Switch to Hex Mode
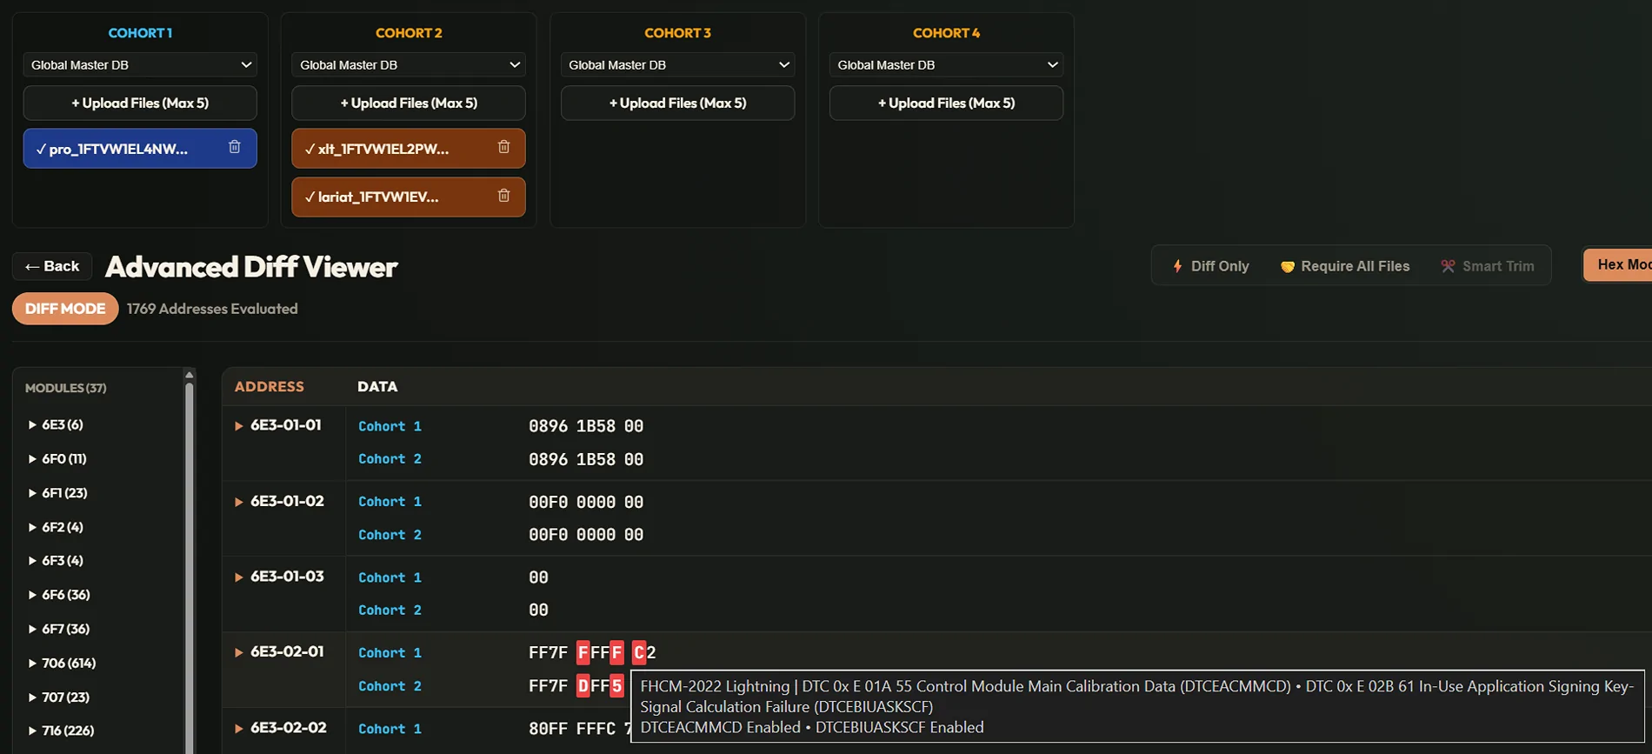Image resolution: width=1652 pixels, height=754 pixels. point(1618,264)
